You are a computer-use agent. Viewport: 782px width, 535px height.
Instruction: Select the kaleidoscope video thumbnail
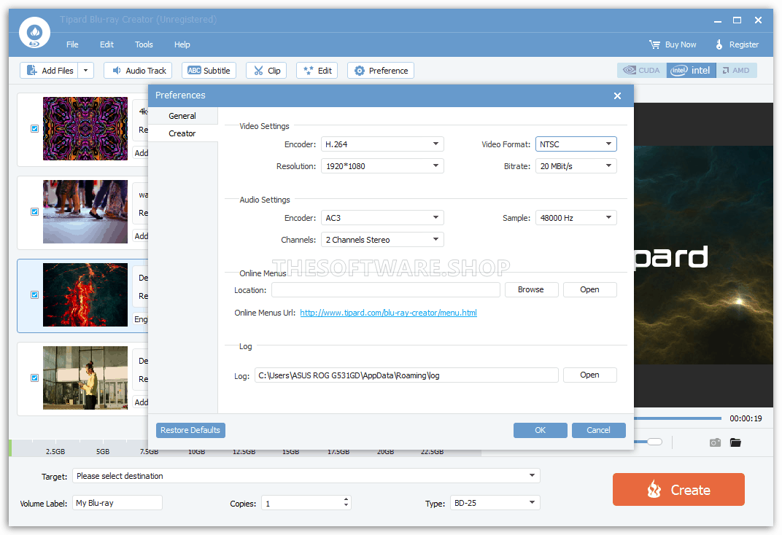(85, 128)
